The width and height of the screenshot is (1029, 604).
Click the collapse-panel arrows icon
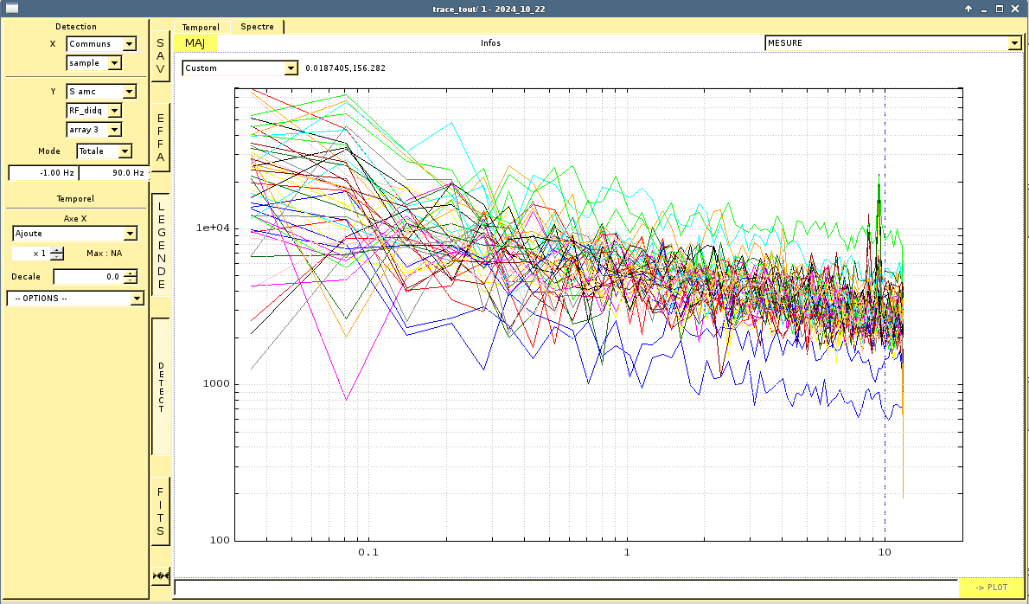tap(160, 575)
